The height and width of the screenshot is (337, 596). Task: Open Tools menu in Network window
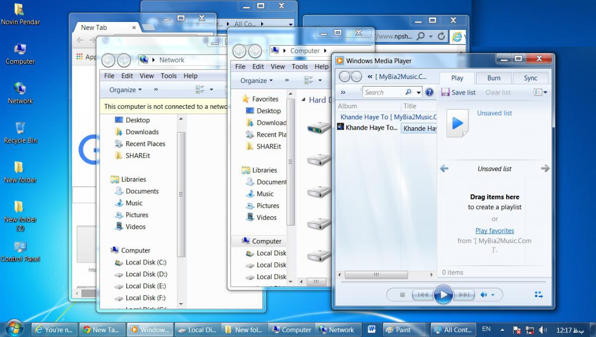[168, 76]
